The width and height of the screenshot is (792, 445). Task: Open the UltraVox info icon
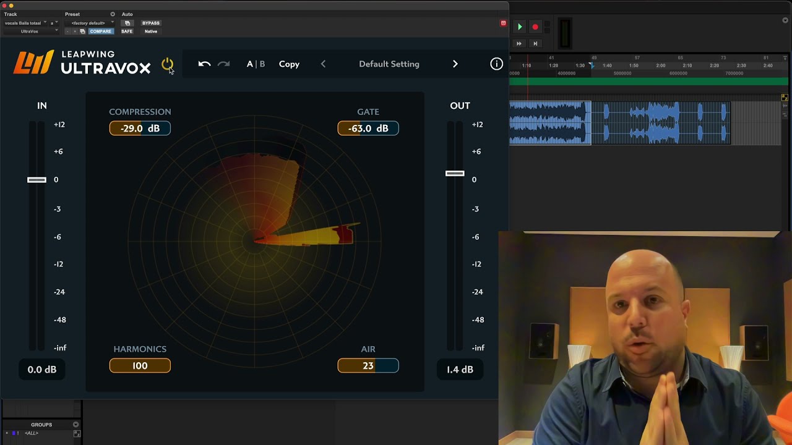click(496, 64)
